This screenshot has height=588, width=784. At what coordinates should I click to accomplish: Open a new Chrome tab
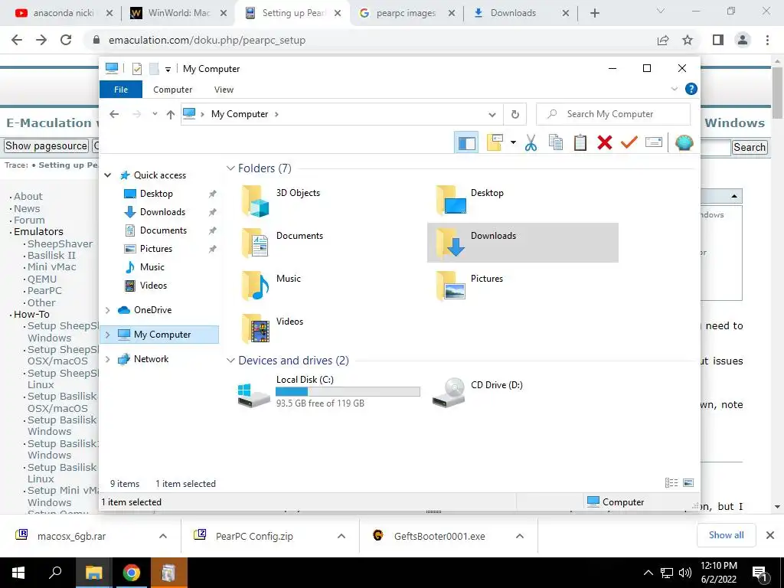tap(594, 14)
